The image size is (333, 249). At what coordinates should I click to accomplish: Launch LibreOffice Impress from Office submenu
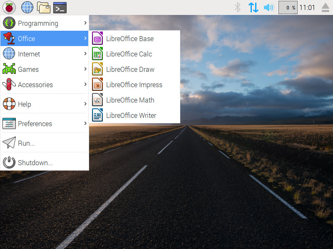[134, 84]
